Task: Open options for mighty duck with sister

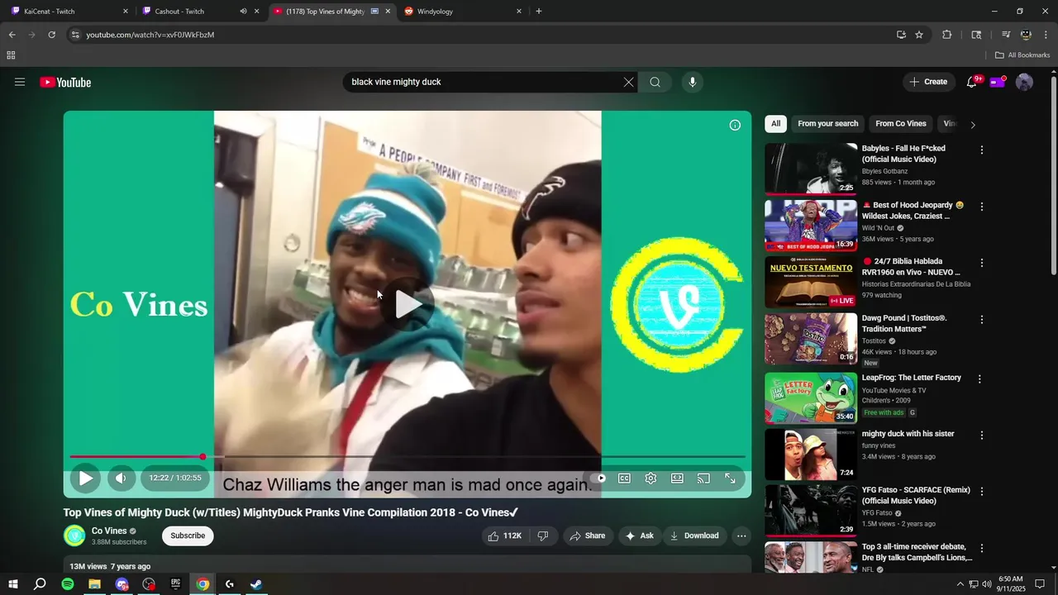Action: click(x=982, y=436)
